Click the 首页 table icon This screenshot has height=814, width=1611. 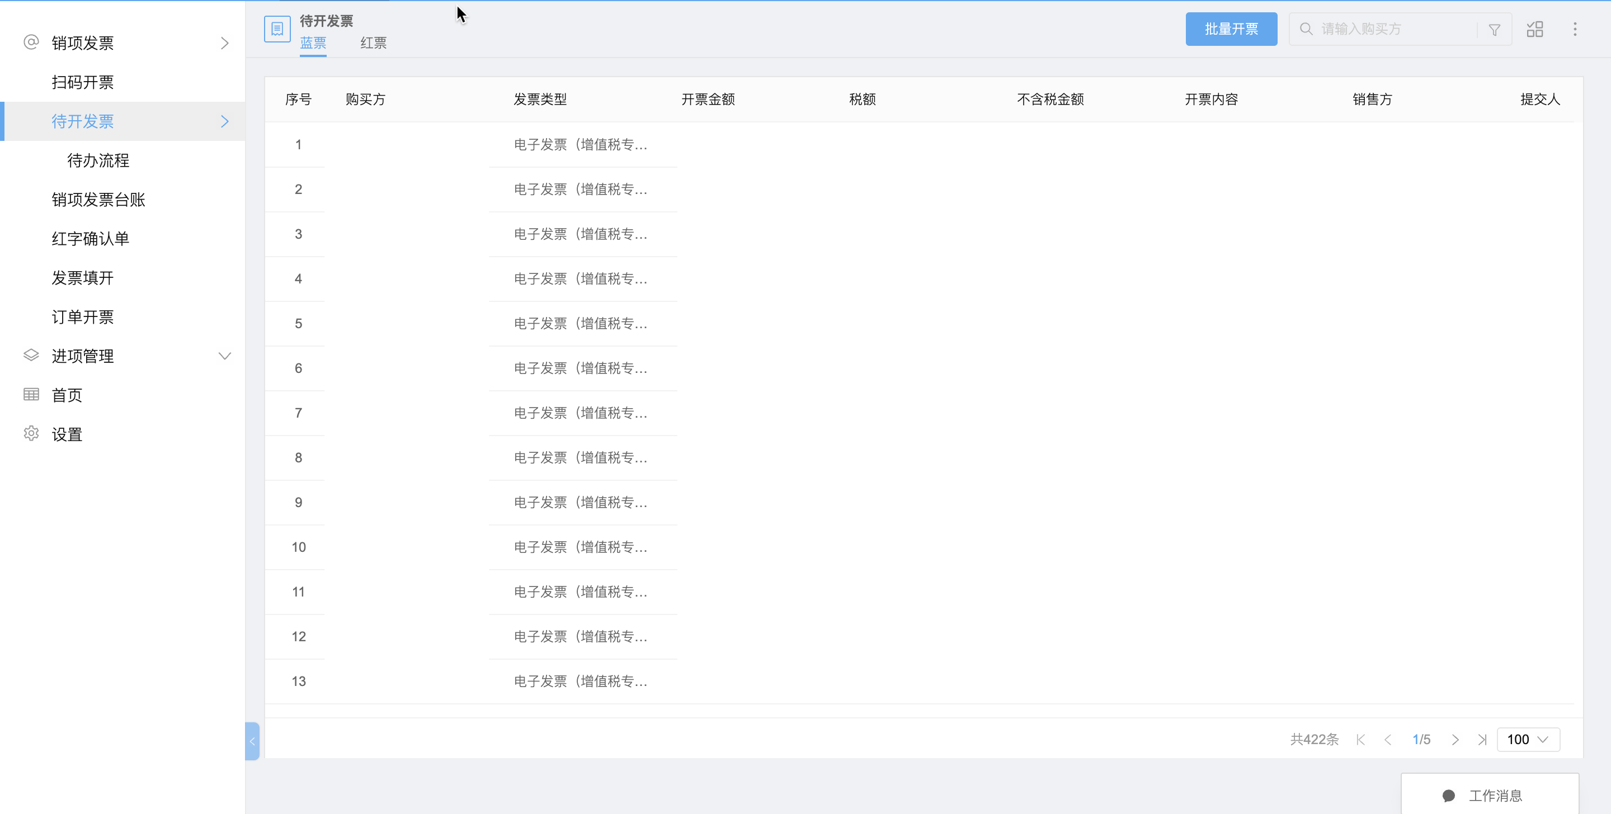[31, 395]
